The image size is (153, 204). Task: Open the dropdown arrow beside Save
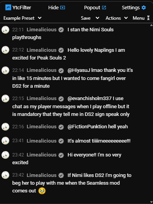[x=98, y=18]
